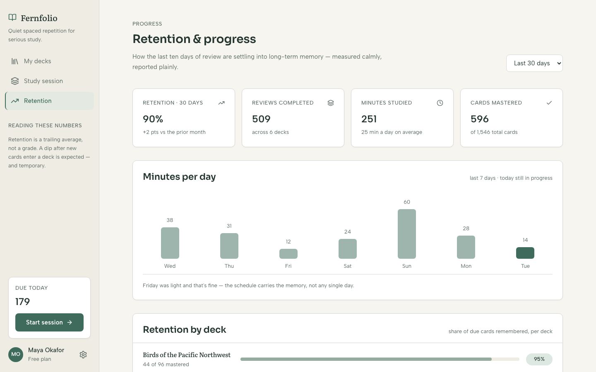Screen dimensions: 596x372
Task: Click the checkmark icon on Cards Mastered card
Action: point(549,103)
